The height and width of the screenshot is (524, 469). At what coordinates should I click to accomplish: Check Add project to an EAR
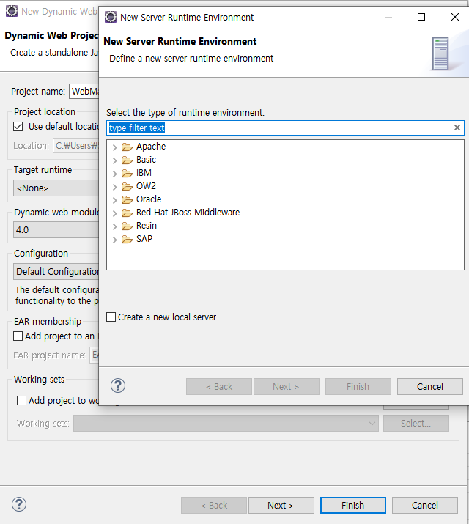pos(18,336)
